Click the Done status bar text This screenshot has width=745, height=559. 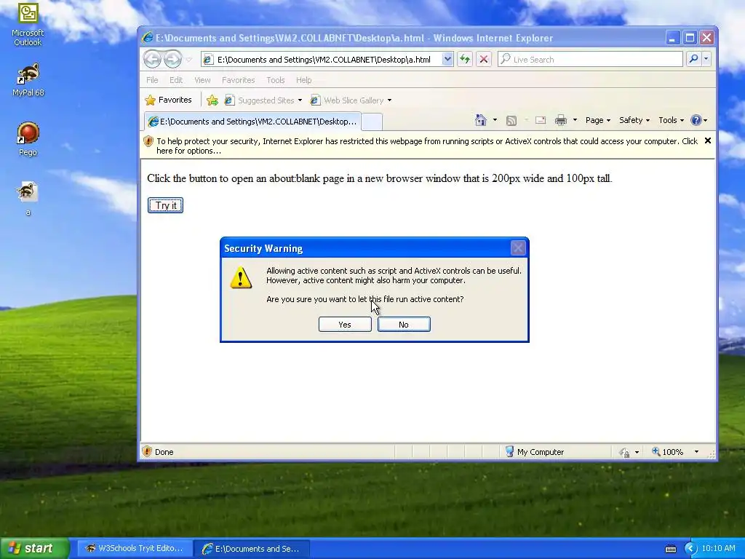tap(164, 452)
